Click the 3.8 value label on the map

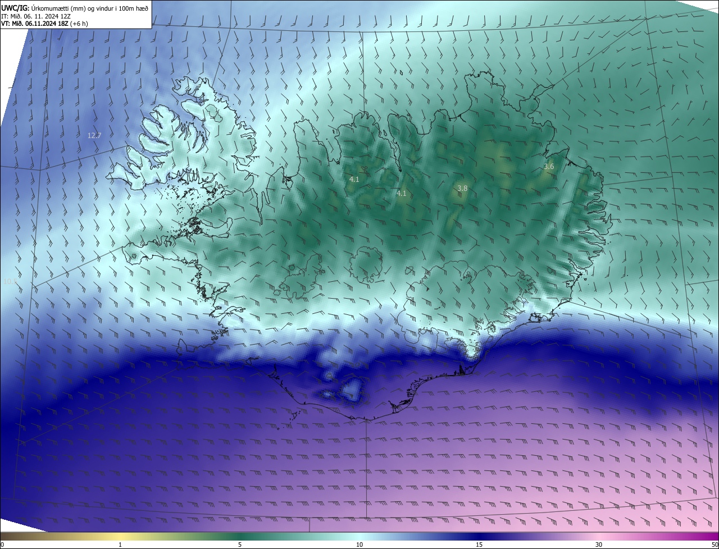[x=462, y=188]
